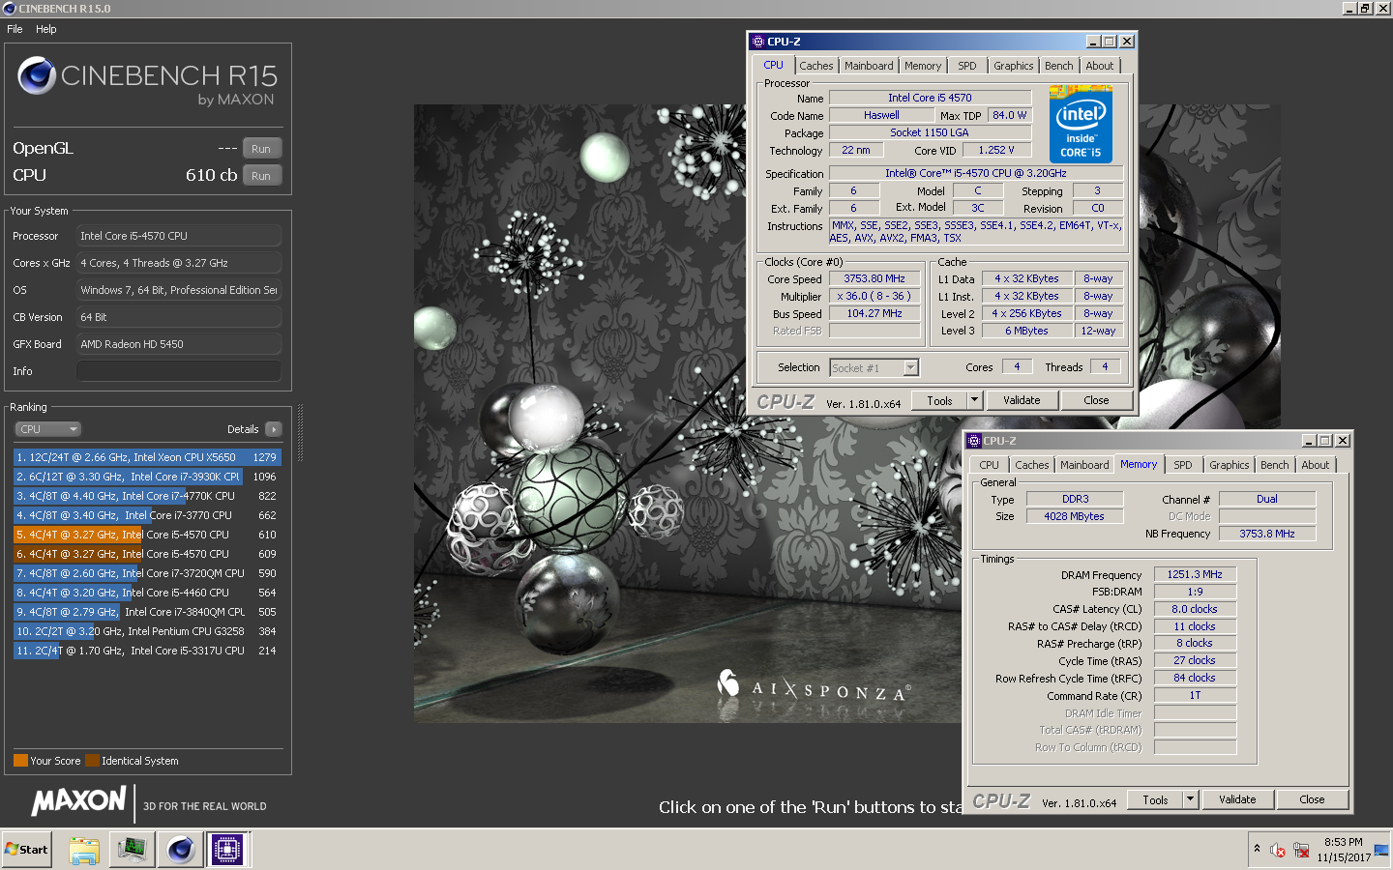Switch to Memory tab in top CPU-Z window
Image resolution: width=1393 pixels, height=870 pixels.
pos(923,66)
